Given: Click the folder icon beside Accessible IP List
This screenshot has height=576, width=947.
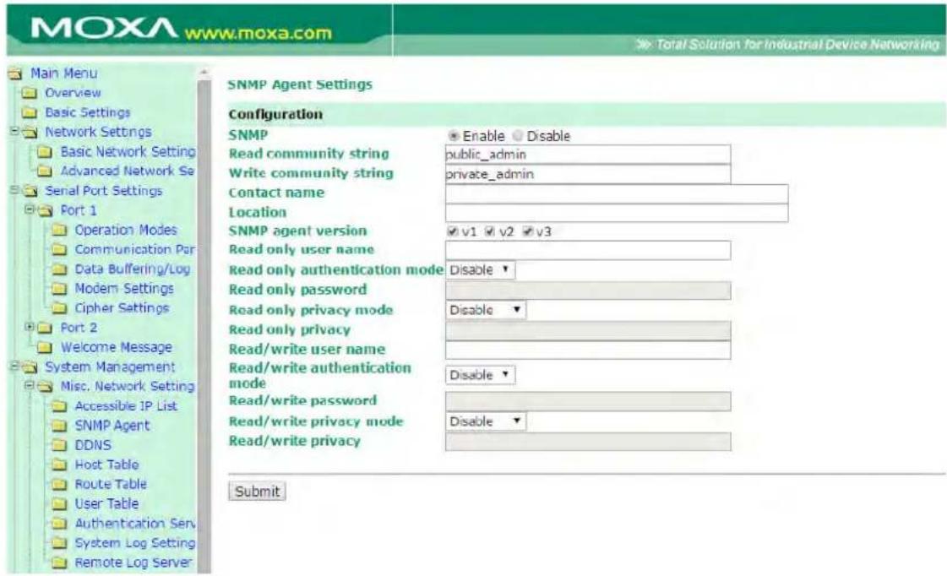Looking at the screenshot, I should (x=59, y=405).
